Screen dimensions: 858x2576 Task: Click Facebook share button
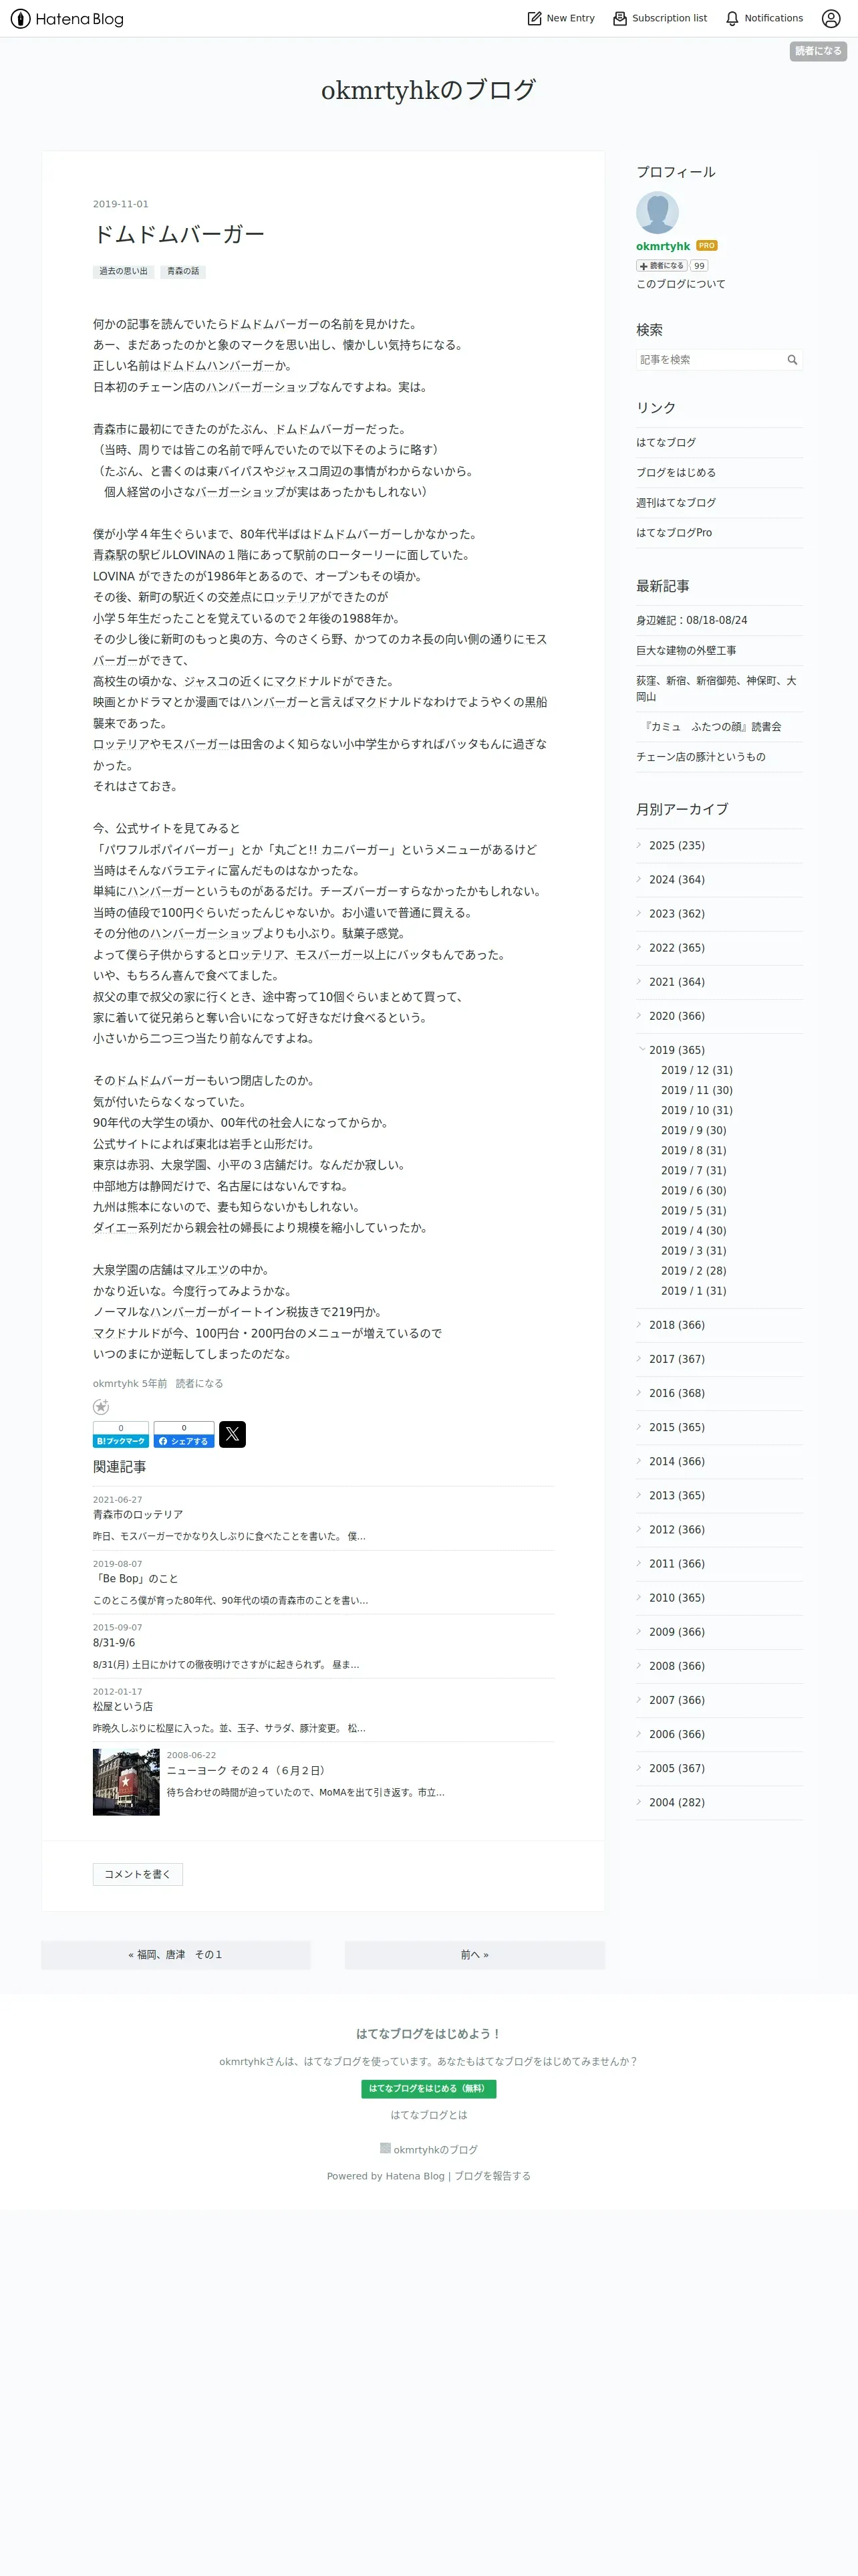[184, 1434]
